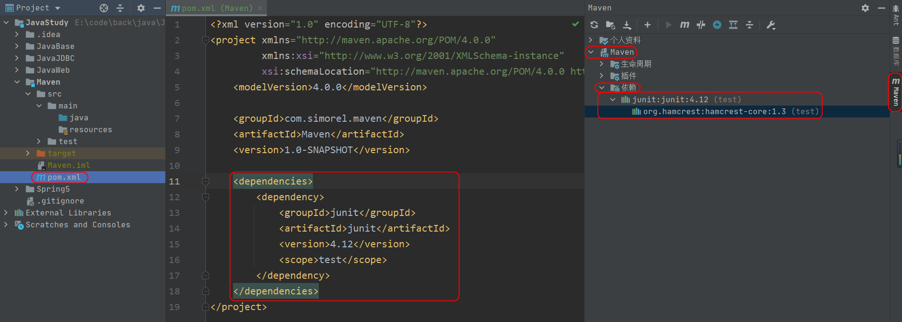Click line number 19 in the gutter
Image resolution: width=902 pixels, height=322 pixels.
click(174, 307)
